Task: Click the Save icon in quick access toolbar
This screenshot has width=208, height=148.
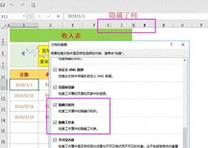Action: pos(2,5)
